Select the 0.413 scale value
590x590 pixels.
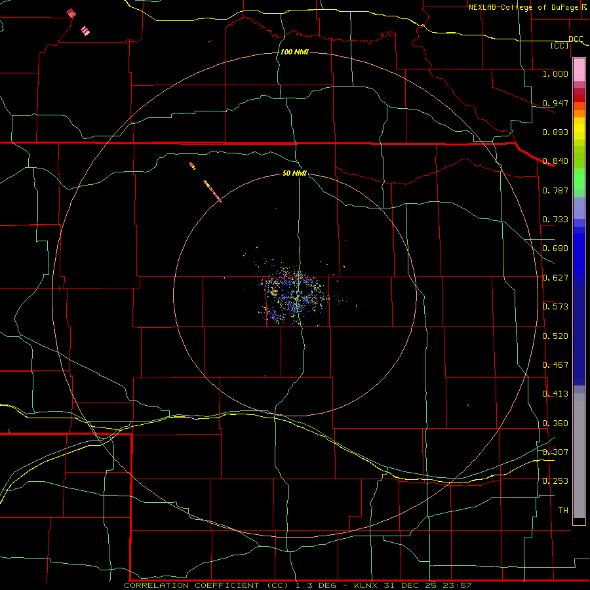(555, 394)
